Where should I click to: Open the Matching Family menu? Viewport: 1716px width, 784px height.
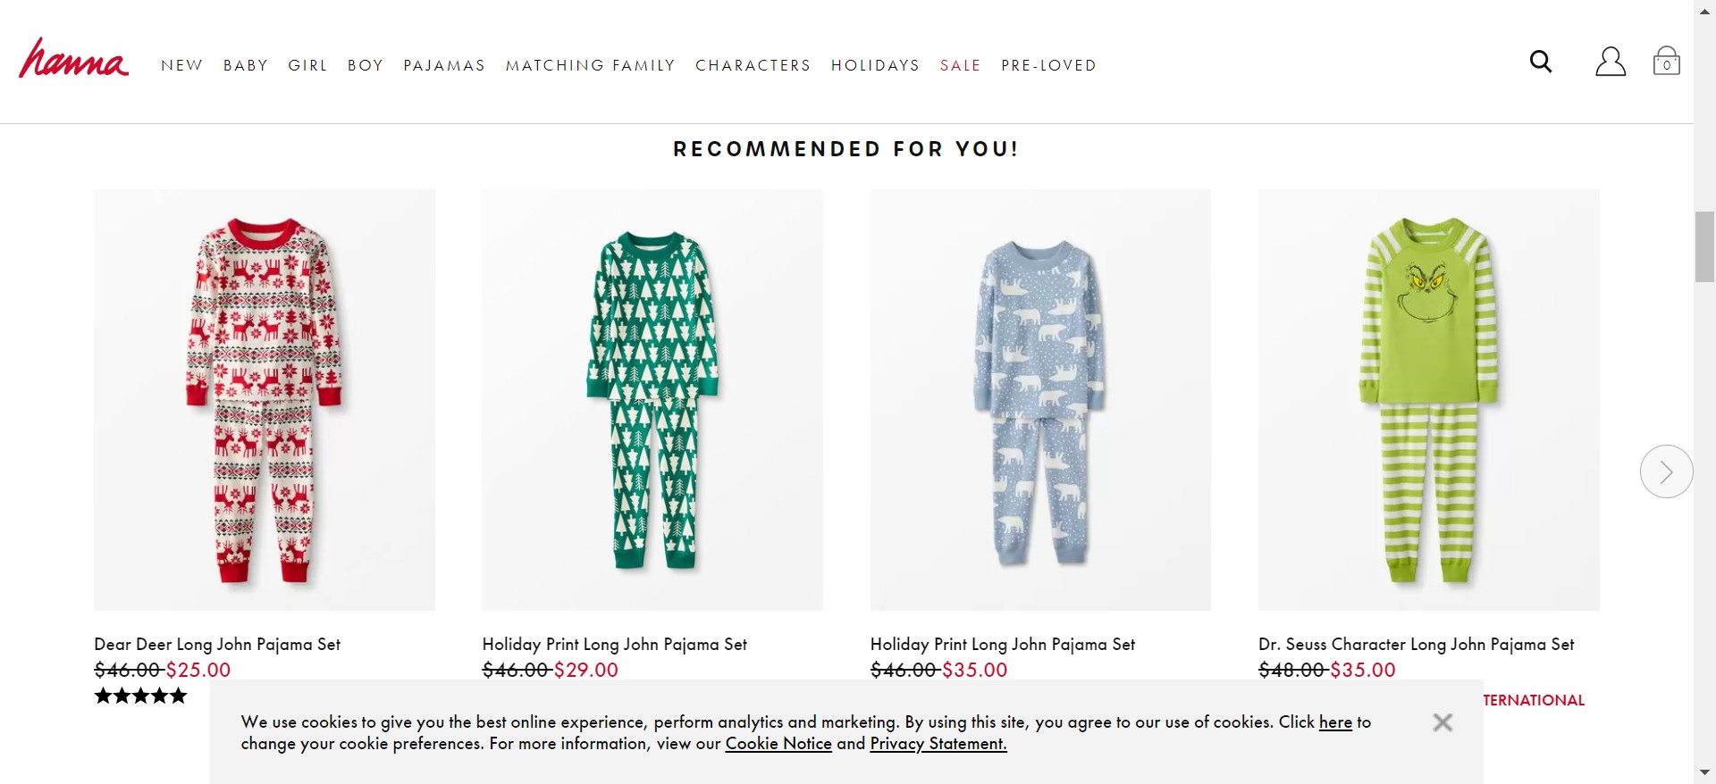[590, 65]
